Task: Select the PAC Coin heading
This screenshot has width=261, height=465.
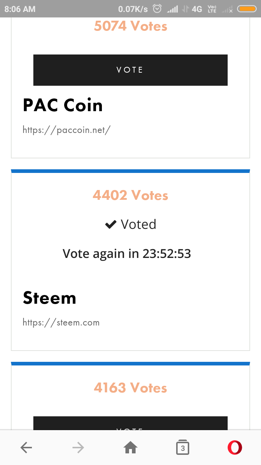Action: [63, 105]
